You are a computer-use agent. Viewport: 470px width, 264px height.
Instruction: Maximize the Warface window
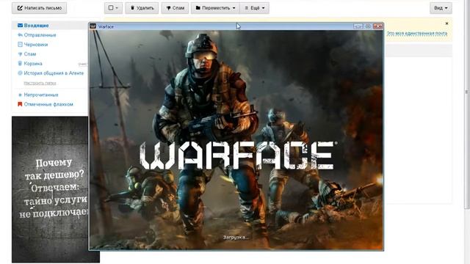point(368,26)
